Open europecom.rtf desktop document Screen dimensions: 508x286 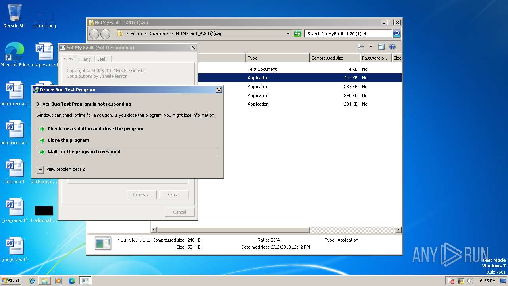click(14, 133)
